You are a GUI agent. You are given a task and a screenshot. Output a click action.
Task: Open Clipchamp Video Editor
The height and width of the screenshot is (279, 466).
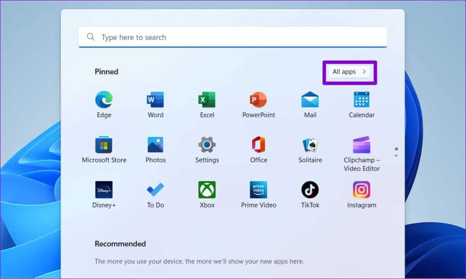pyautogui.click(x=361, y=146)
